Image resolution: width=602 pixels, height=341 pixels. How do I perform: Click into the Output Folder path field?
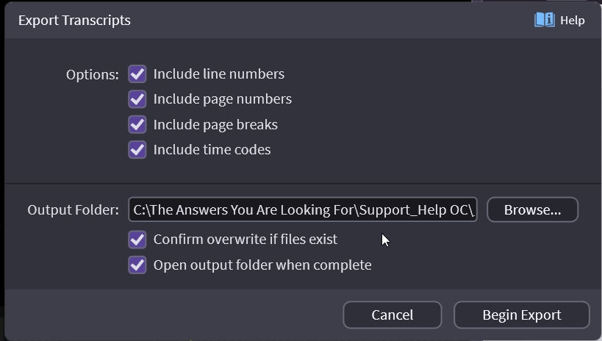pos(303,210)
